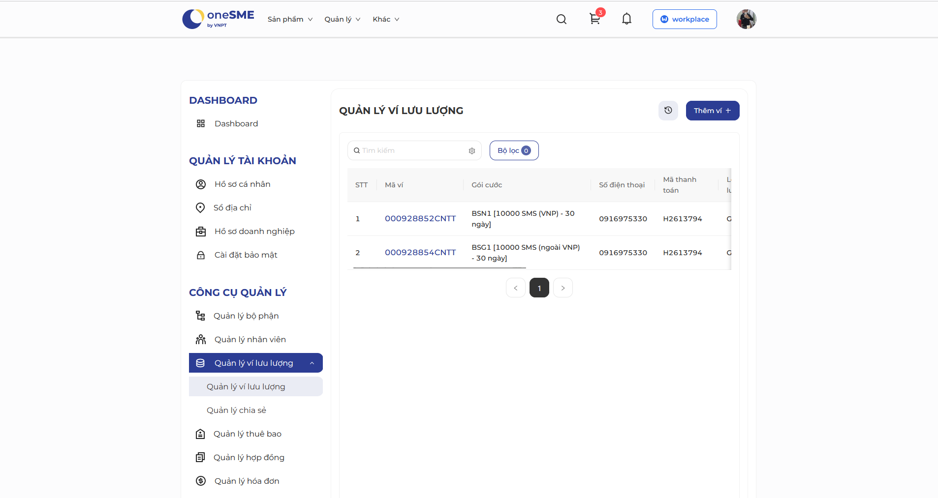
Task: Open wallet 000928852CNTT link
Action: [420, 219]
